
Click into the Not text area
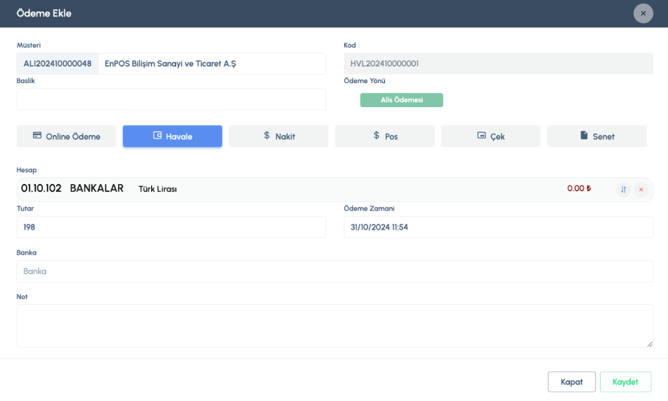coord(335,326)
